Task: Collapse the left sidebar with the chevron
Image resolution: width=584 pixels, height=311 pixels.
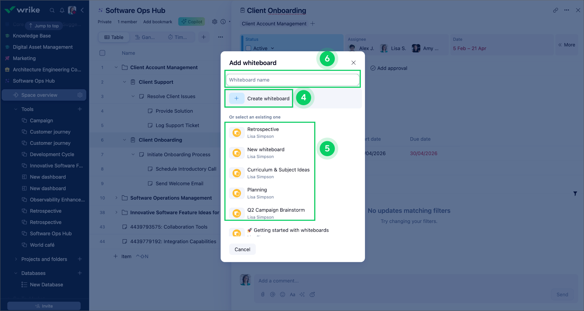Action: 82,10
